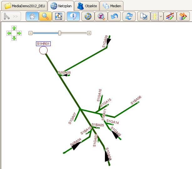Image resolution: width=192 pixels, height=169 pixels.
Task: Open the pencil map editing tool
Action: point(170,16)
